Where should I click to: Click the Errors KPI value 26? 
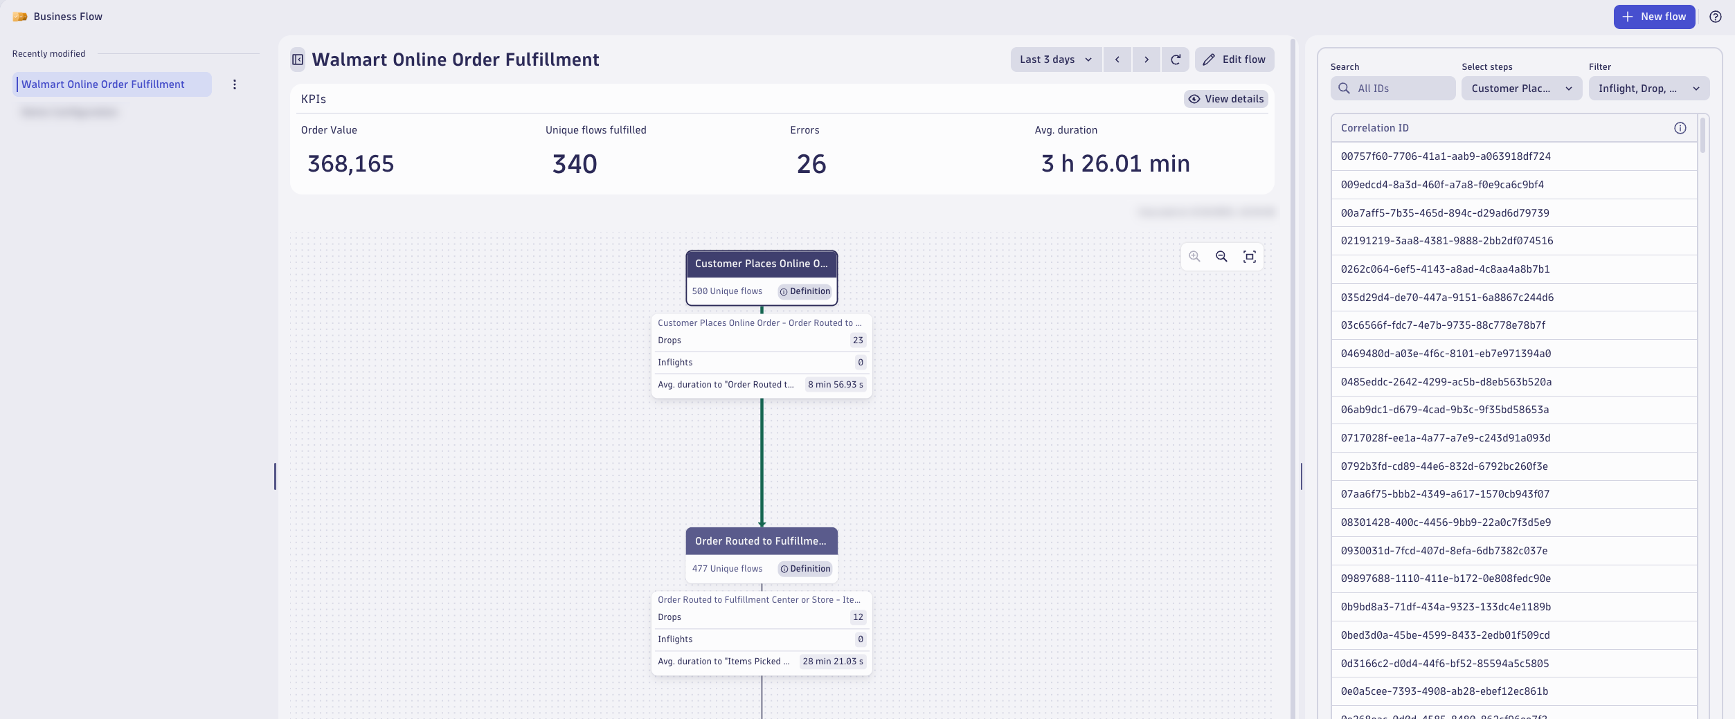tap(811, 164)
